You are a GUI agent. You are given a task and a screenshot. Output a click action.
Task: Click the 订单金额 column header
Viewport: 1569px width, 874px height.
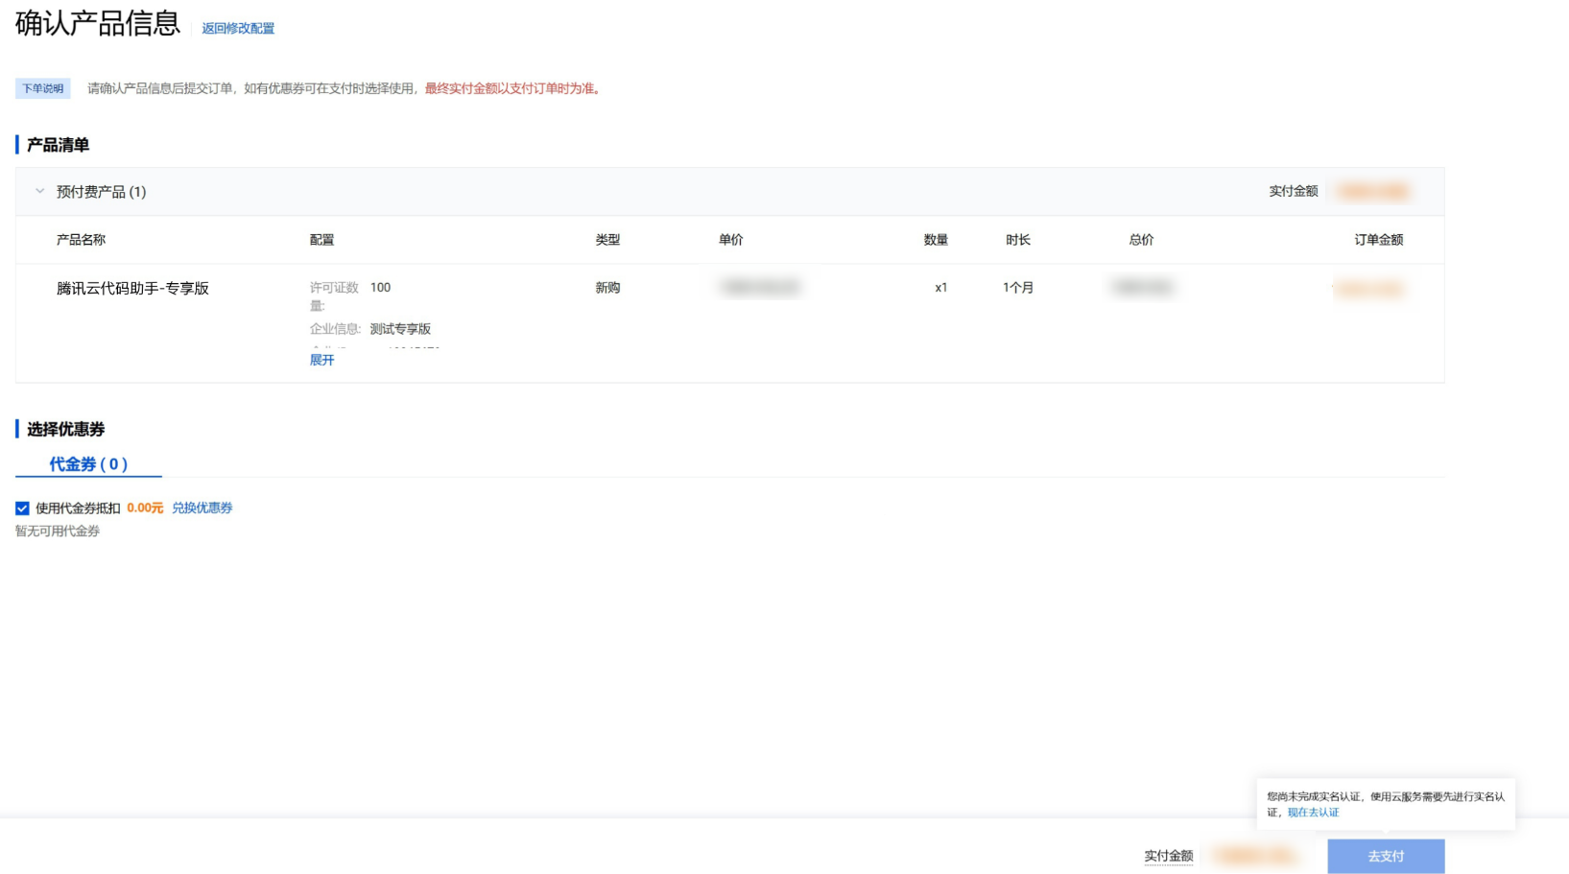[1378, 240]
